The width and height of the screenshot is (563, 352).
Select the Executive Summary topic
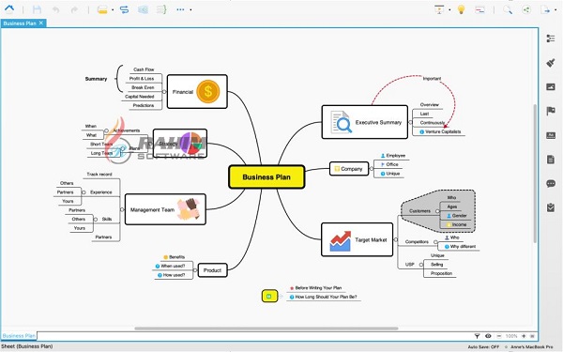(364, 122)
